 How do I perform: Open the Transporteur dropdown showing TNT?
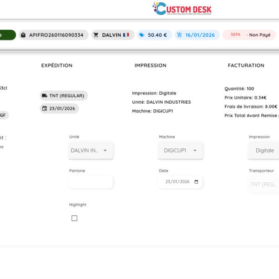pos(264,185)
